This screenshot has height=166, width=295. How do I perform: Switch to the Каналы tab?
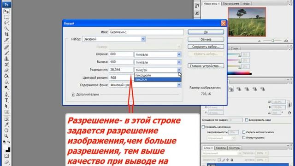tap(221, 148)
